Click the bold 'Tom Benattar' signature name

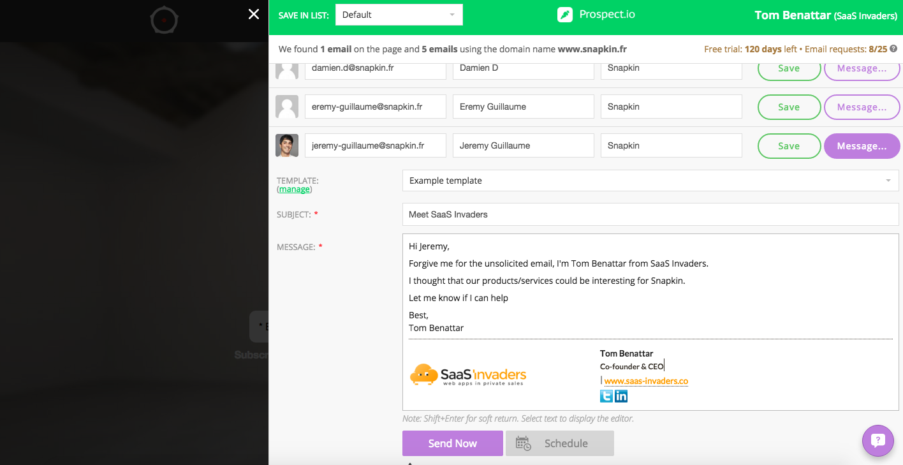[627, 353]
